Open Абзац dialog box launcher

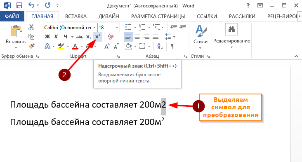pyautogui.click(x=186, y=56)
